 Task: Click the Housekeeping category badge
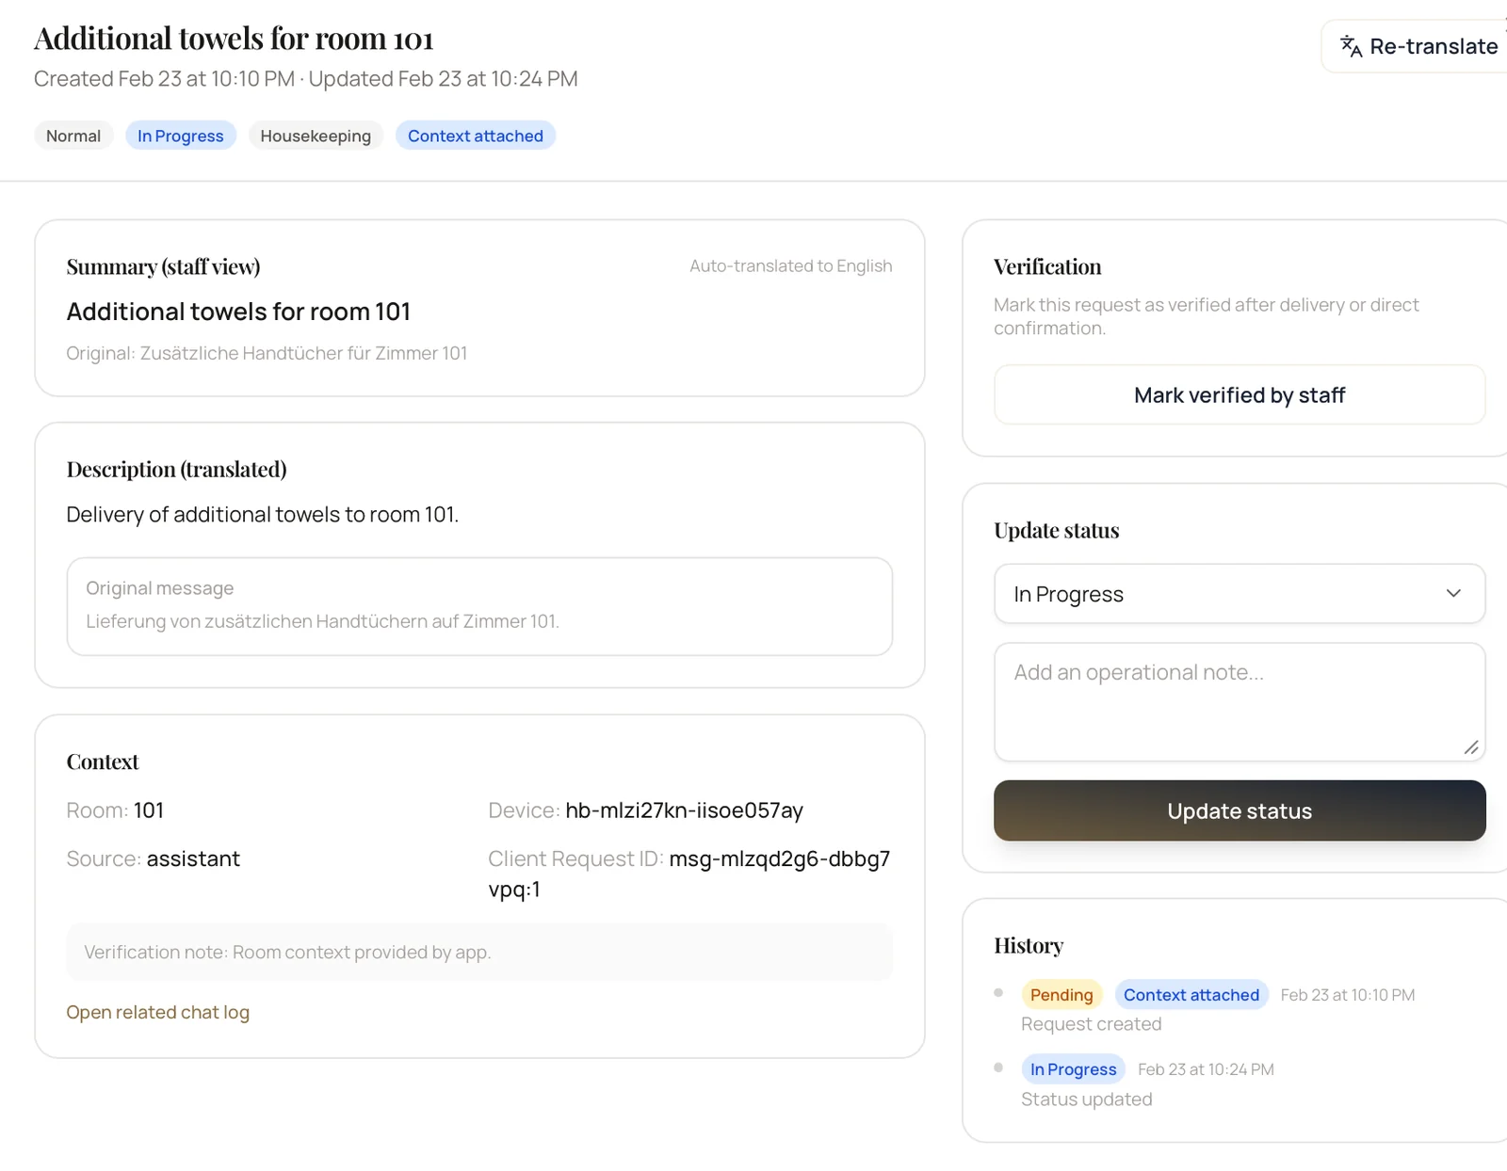click(316, 136)
